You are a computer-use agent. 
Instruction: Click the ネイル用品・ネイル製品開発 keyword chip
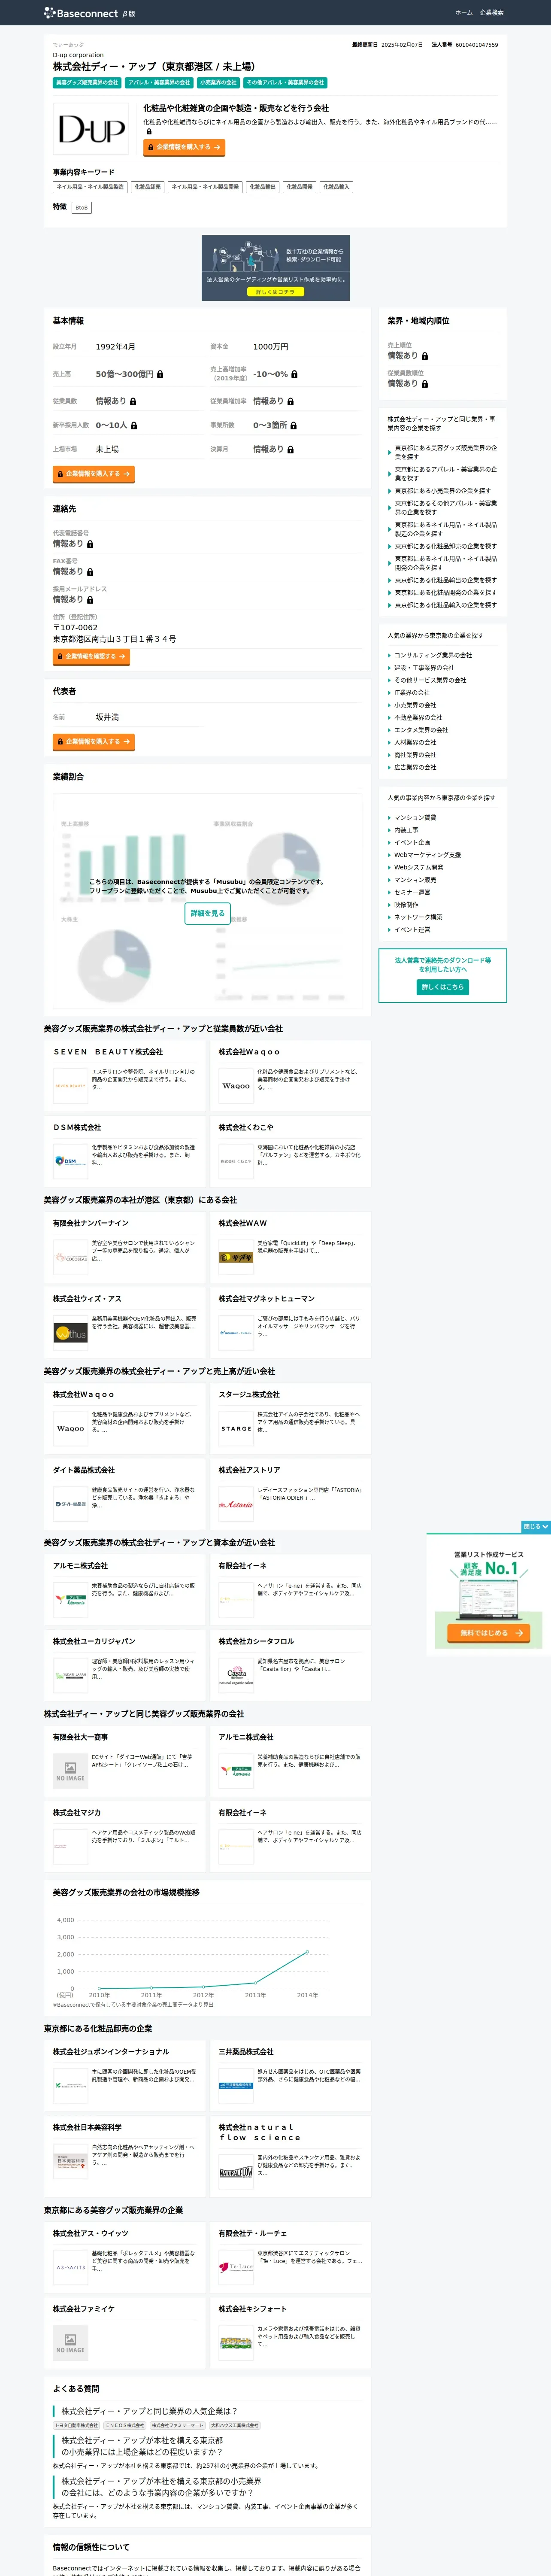205,187
